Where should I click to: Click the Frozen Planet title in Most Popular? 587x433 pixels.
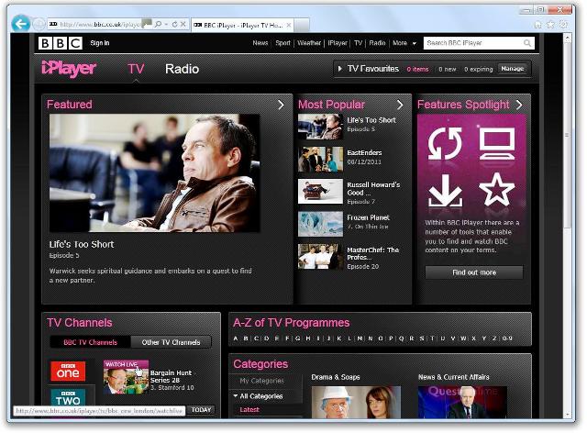(369, 217)
